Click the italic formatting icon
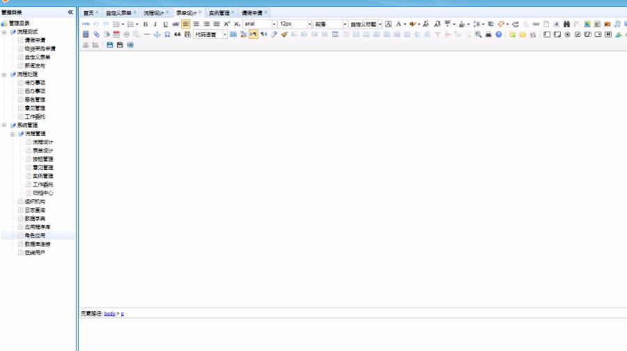This screenshot has width=627, height=351. pos(155,24)
